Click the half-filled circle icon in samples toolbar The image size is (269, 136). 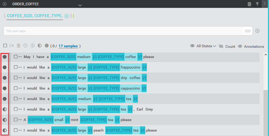coord(39,46)
